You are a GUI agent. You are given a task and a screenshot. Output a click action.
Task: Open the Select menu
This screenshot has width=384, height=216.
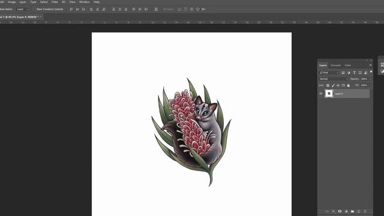coord(44,2)
